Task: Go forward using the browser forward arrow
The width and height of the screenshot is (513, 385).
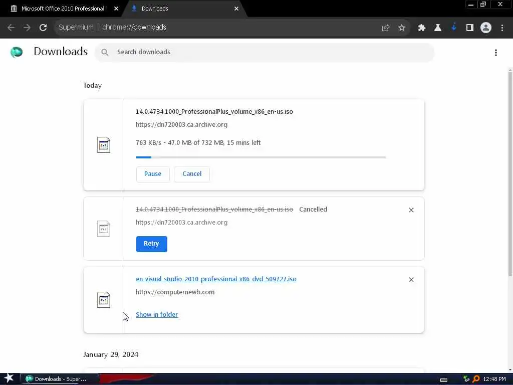Action: point(27,28)
